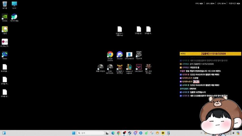Viewport: 242px width, 136px height.
Task: Select the Google Chrome desktop shortcut
Action: point(110,56)
